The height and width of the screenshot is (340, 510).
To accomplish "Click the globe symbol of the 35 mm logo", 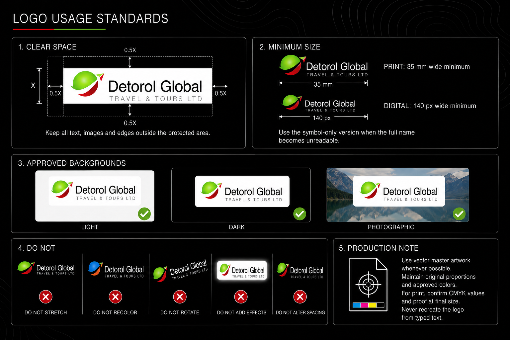I will pos(292,65).
